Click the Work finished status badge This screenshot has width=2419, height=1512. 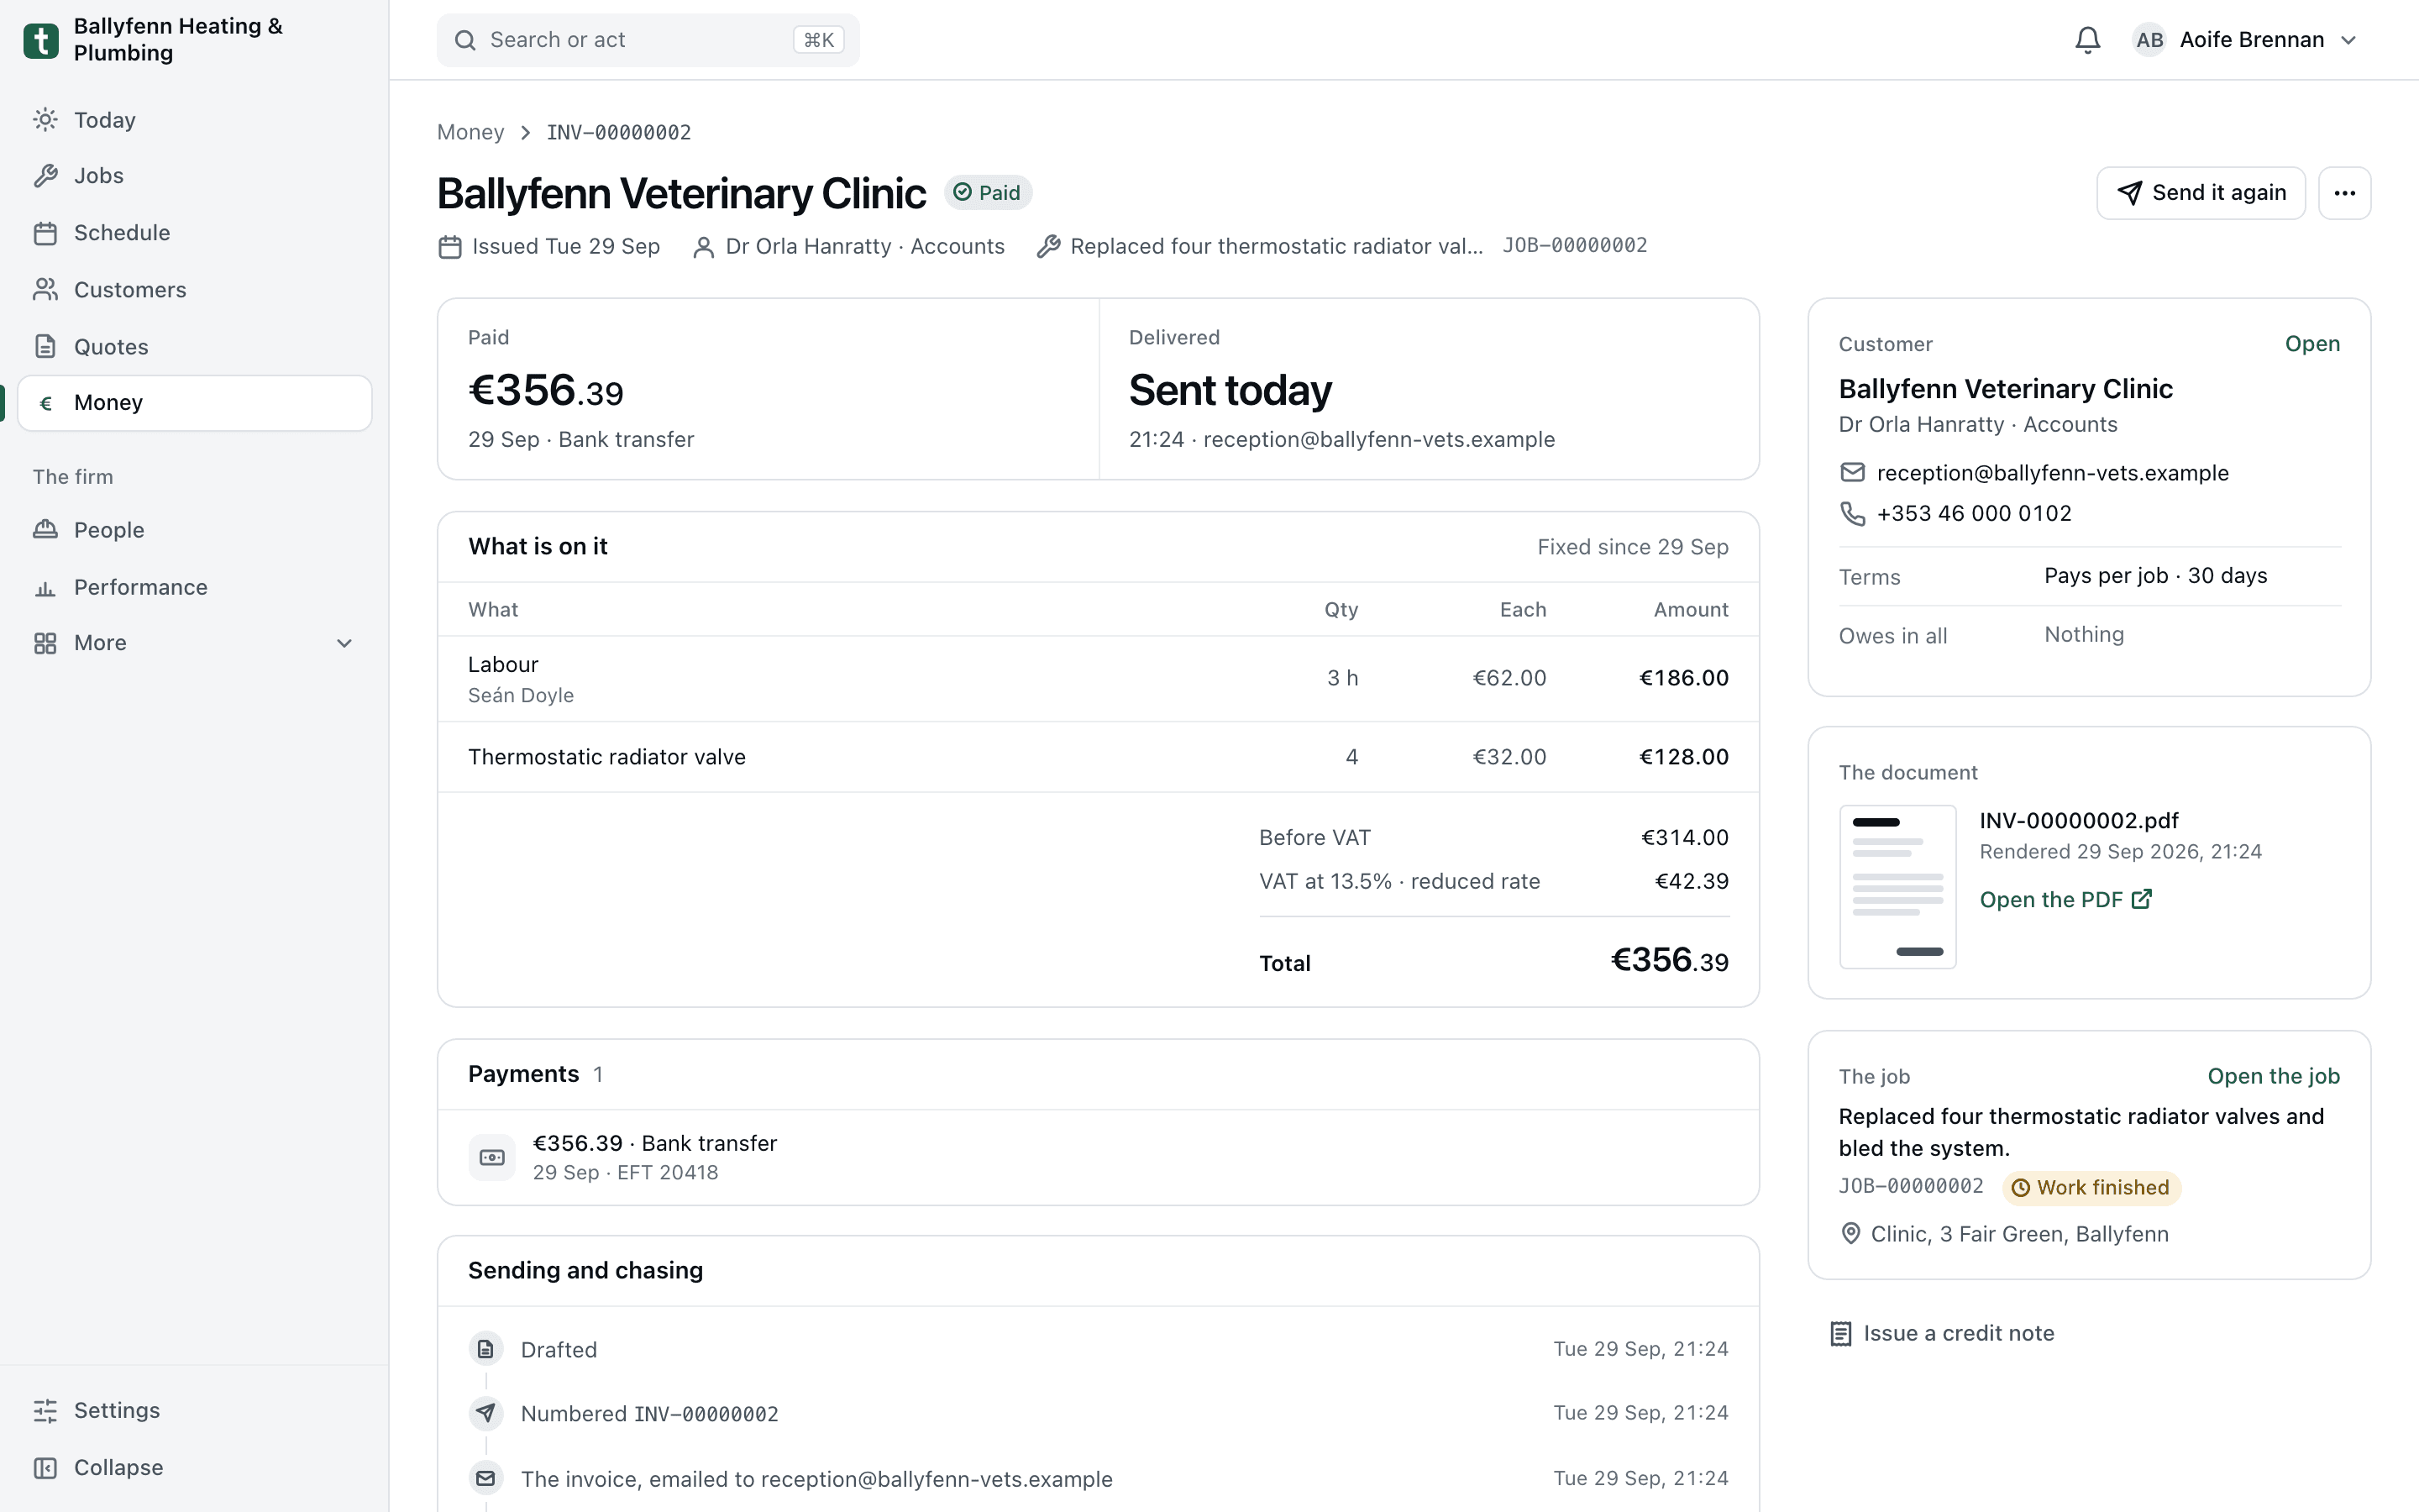2091,1187
